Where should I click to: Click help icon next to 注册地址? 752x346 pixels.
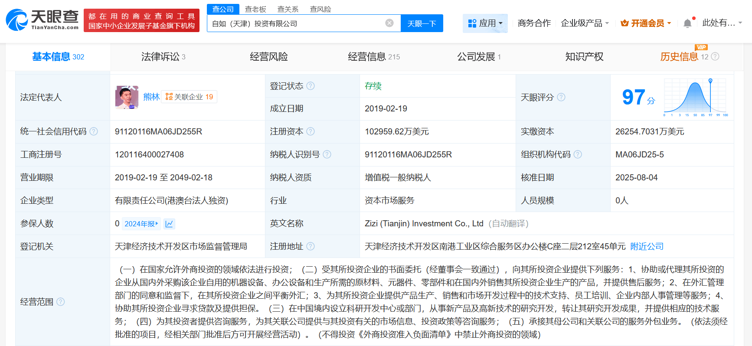(311, 246)
